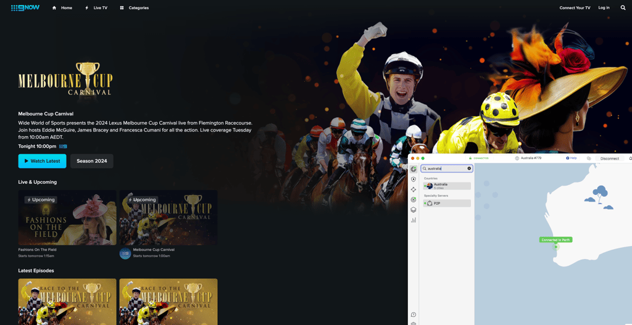
Task: Click the CONNECTED status indicator
Action: point(478,158)
